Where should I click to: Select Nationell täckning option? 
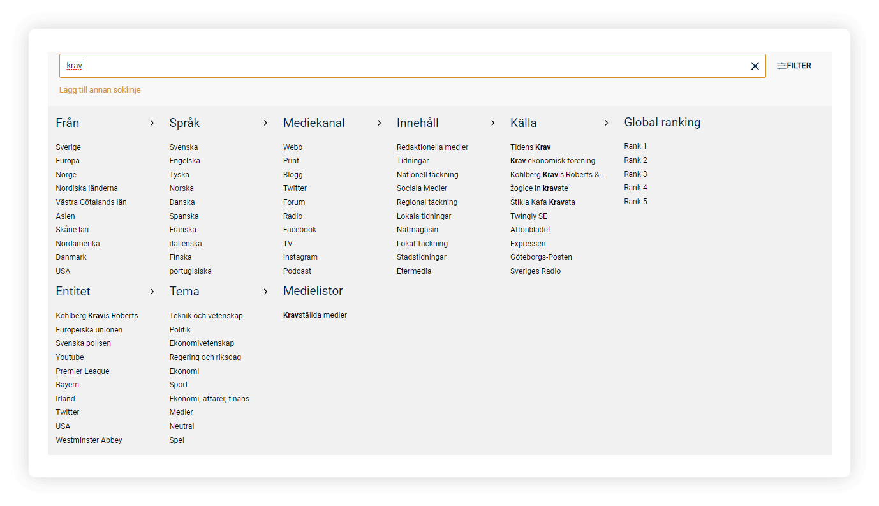[427, 175]
